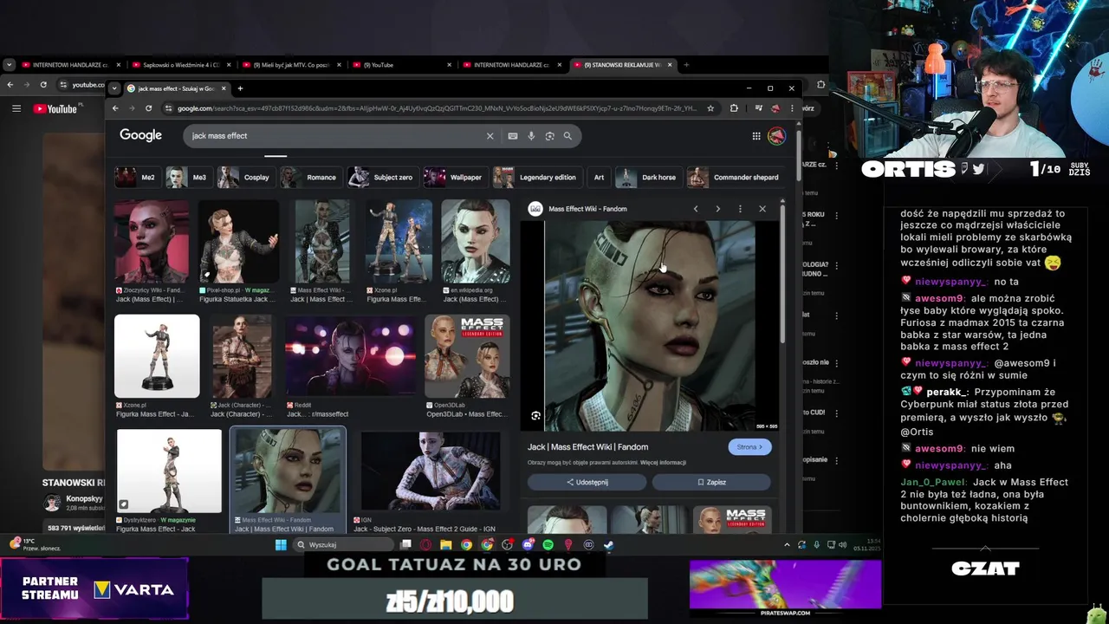Click the Lens icon on the preview image

coord(535,416)
